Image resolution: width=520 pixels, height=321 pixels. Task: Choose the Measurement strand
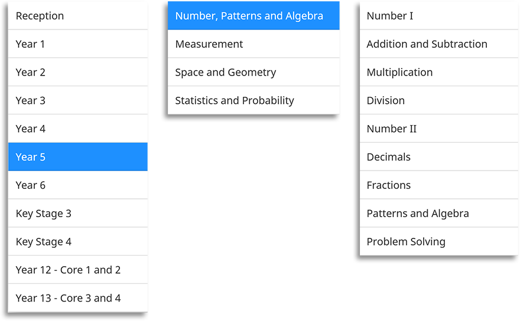(x=209, y=44)
